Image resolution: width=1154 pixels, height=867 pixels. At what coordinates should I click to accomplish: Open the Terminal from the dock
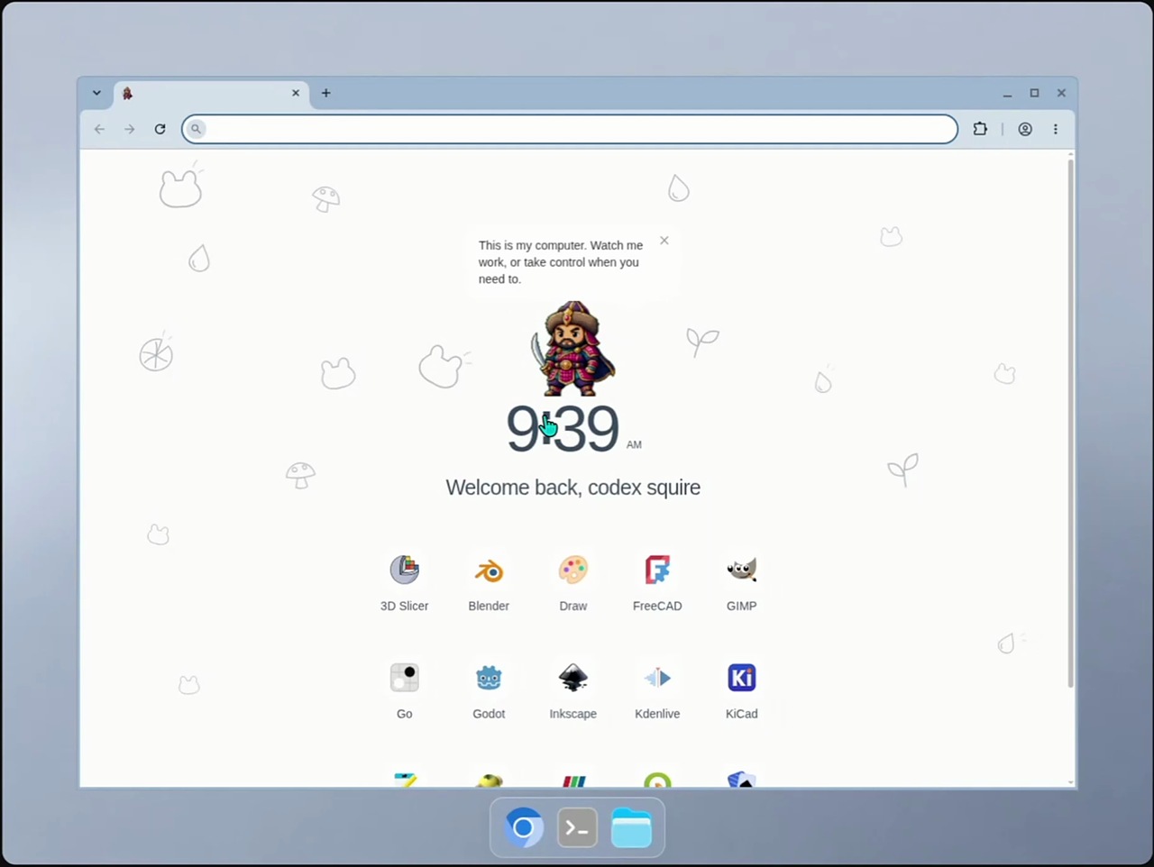[x=577, y=827]
